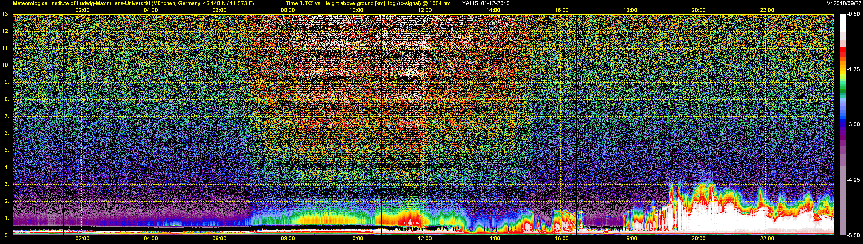Click the Meteorological Institute title text
863x244 pixels.
click(x=134, y=4)
